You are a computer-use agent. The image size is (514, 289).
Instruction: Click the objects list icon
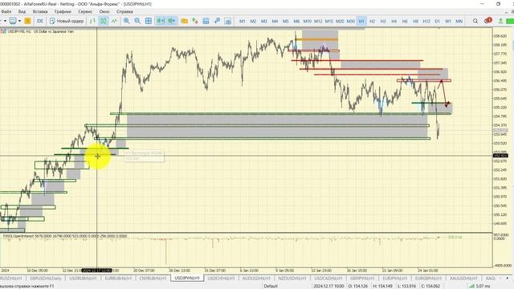(217, 21)
